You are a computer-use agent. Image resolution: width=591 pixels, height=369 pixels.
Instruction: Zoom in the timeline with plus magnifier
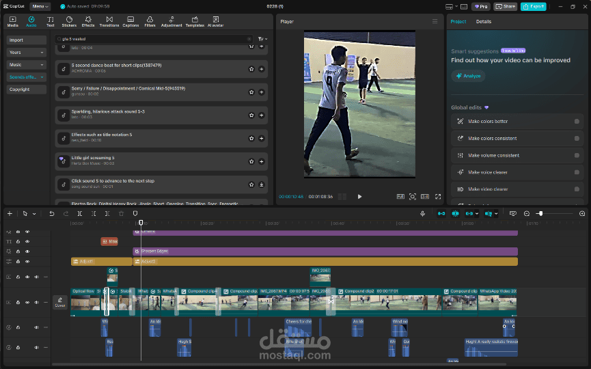(582, 214)
